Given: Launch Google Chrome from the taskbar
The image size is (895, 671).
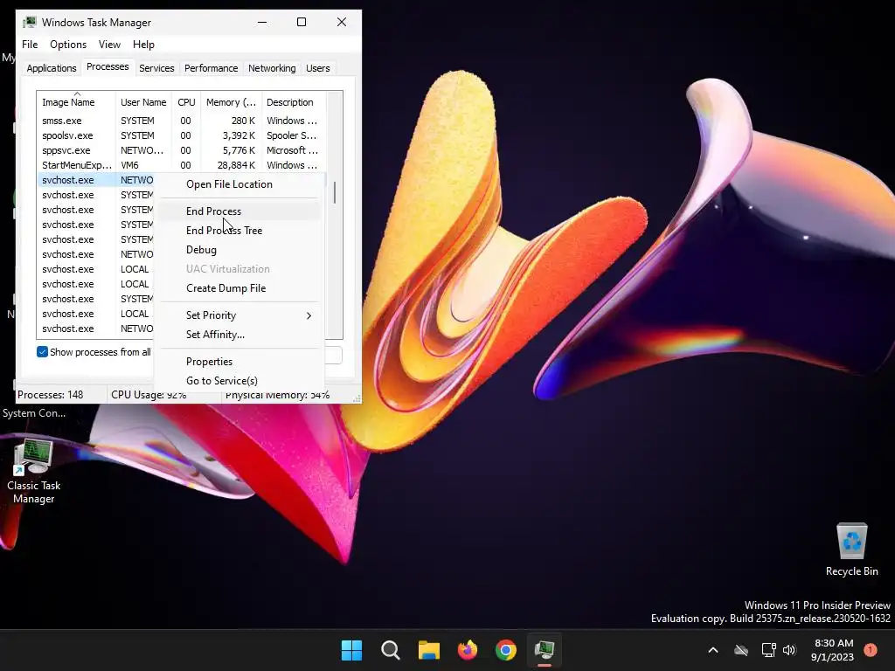Looking at the screenshot, I should pos(506,650).
